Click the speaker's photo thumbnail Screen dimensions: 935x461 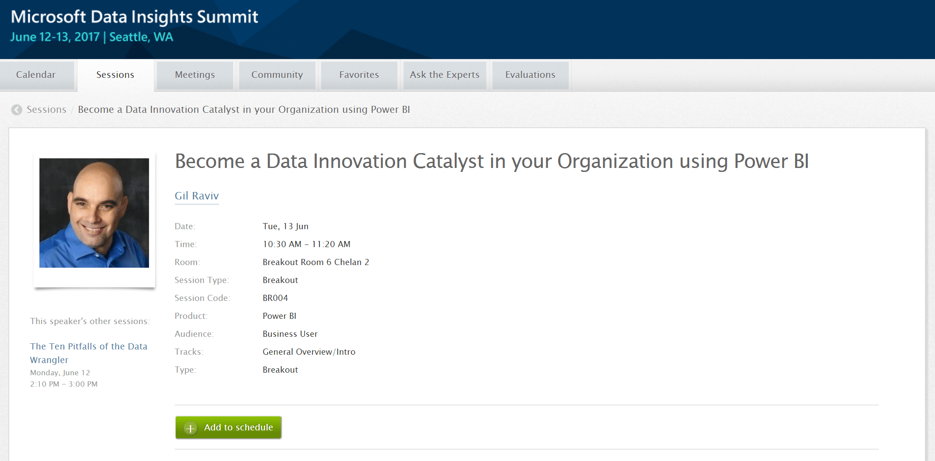coord(94,213)
